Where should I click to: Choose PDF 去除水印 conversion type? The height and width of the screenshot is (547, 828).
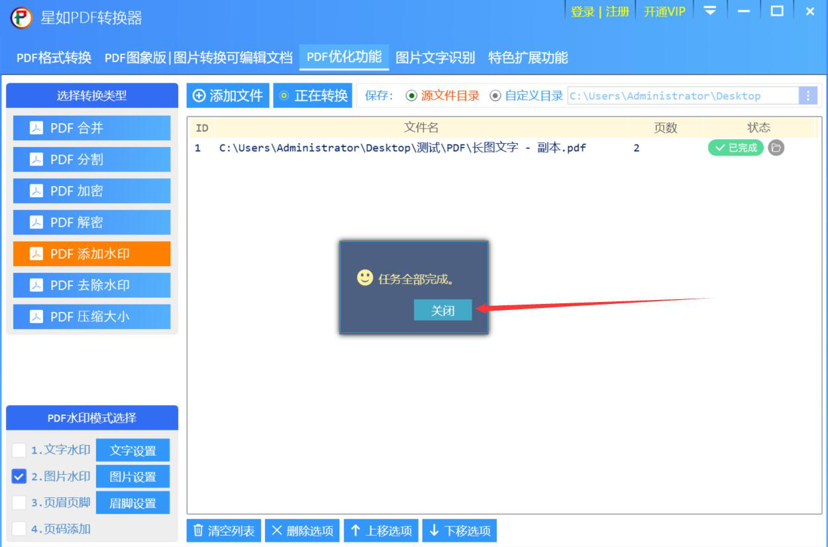91,285
